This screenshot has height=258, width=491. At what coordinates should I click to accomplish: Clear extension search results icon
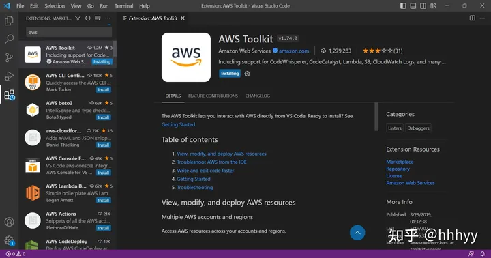coord(98,18)
